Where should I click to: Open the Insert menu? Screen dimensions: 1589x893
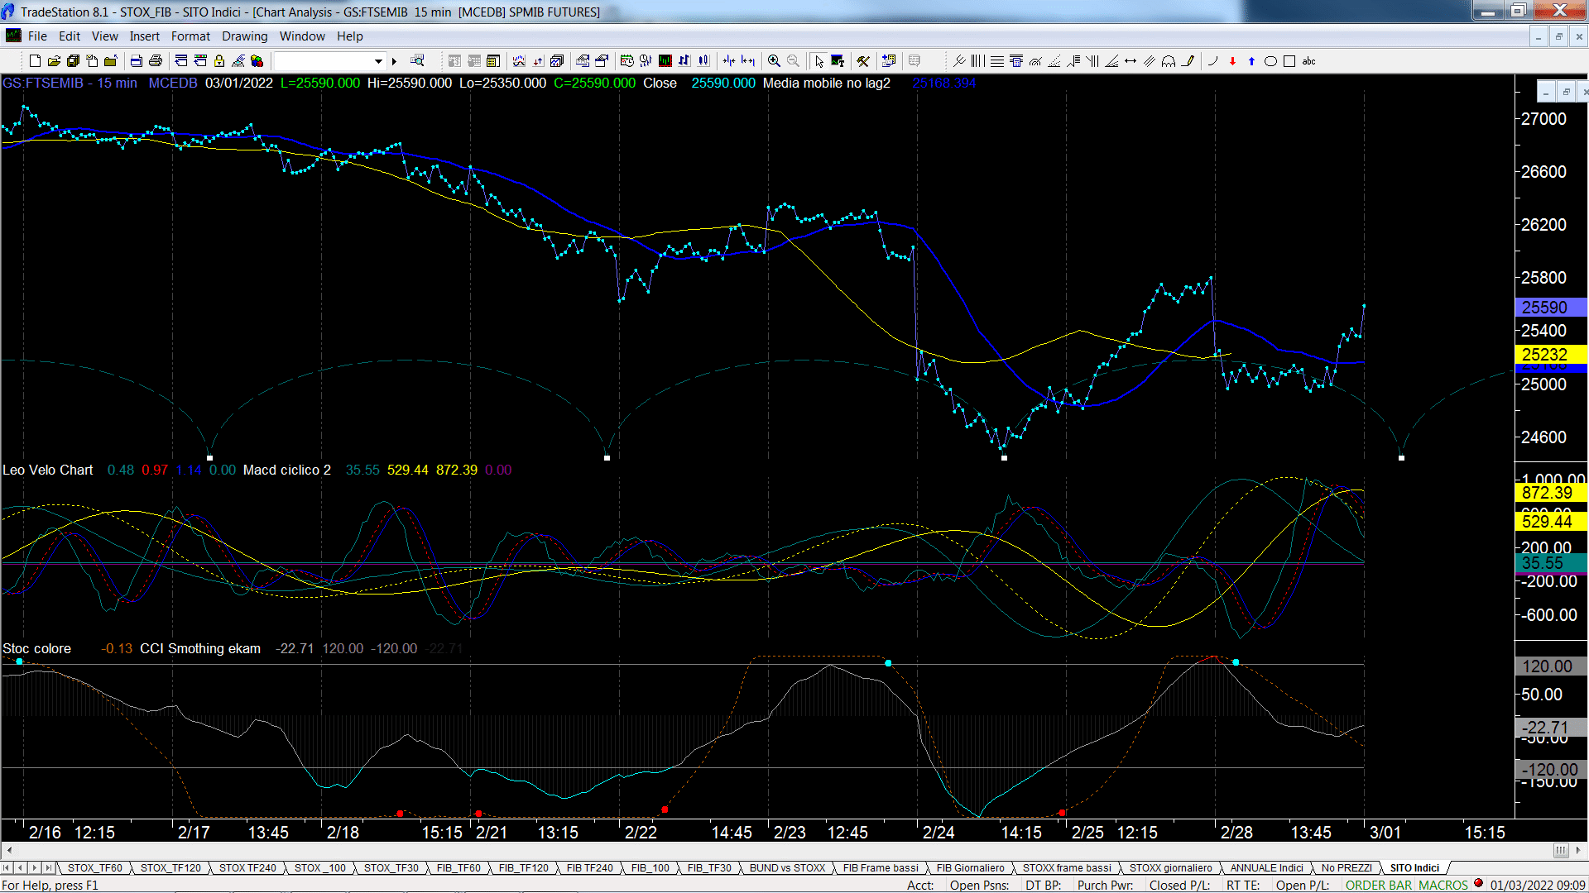pos(144,36)
